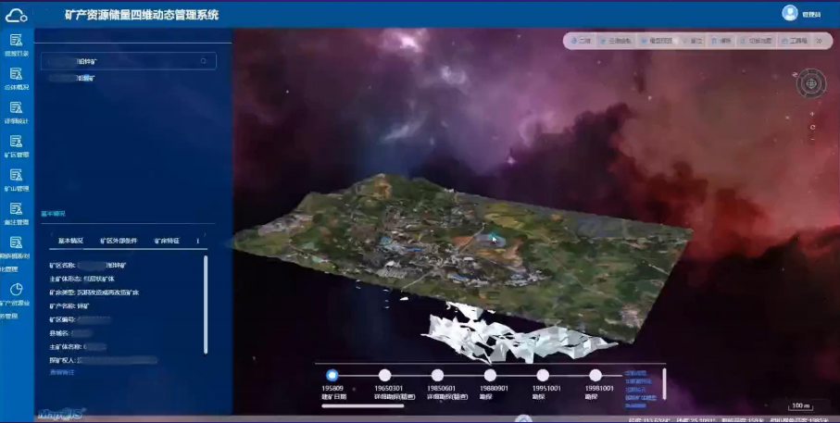This screenshot has width=840, height=423.
Task: Open the 总体概况 sidebar module
Action: click(17, 78)
